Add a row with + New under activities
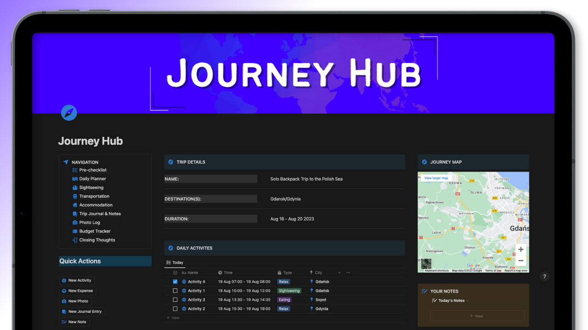 click(x=173, y=317)
